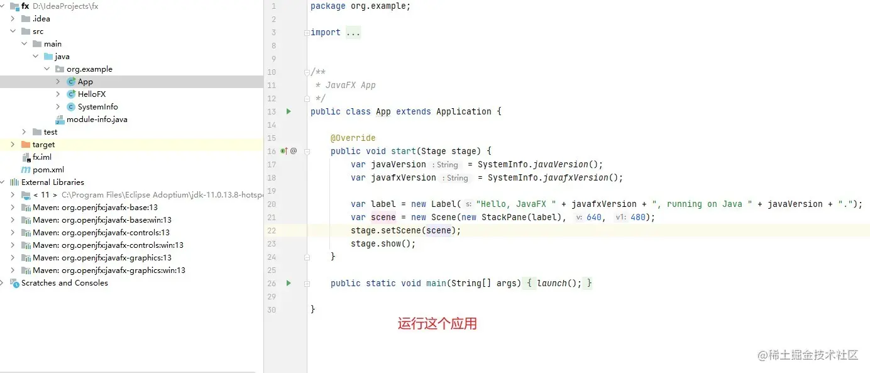Collapse the main folder node
The image size is (870, 373).
[x=24, y=44]
